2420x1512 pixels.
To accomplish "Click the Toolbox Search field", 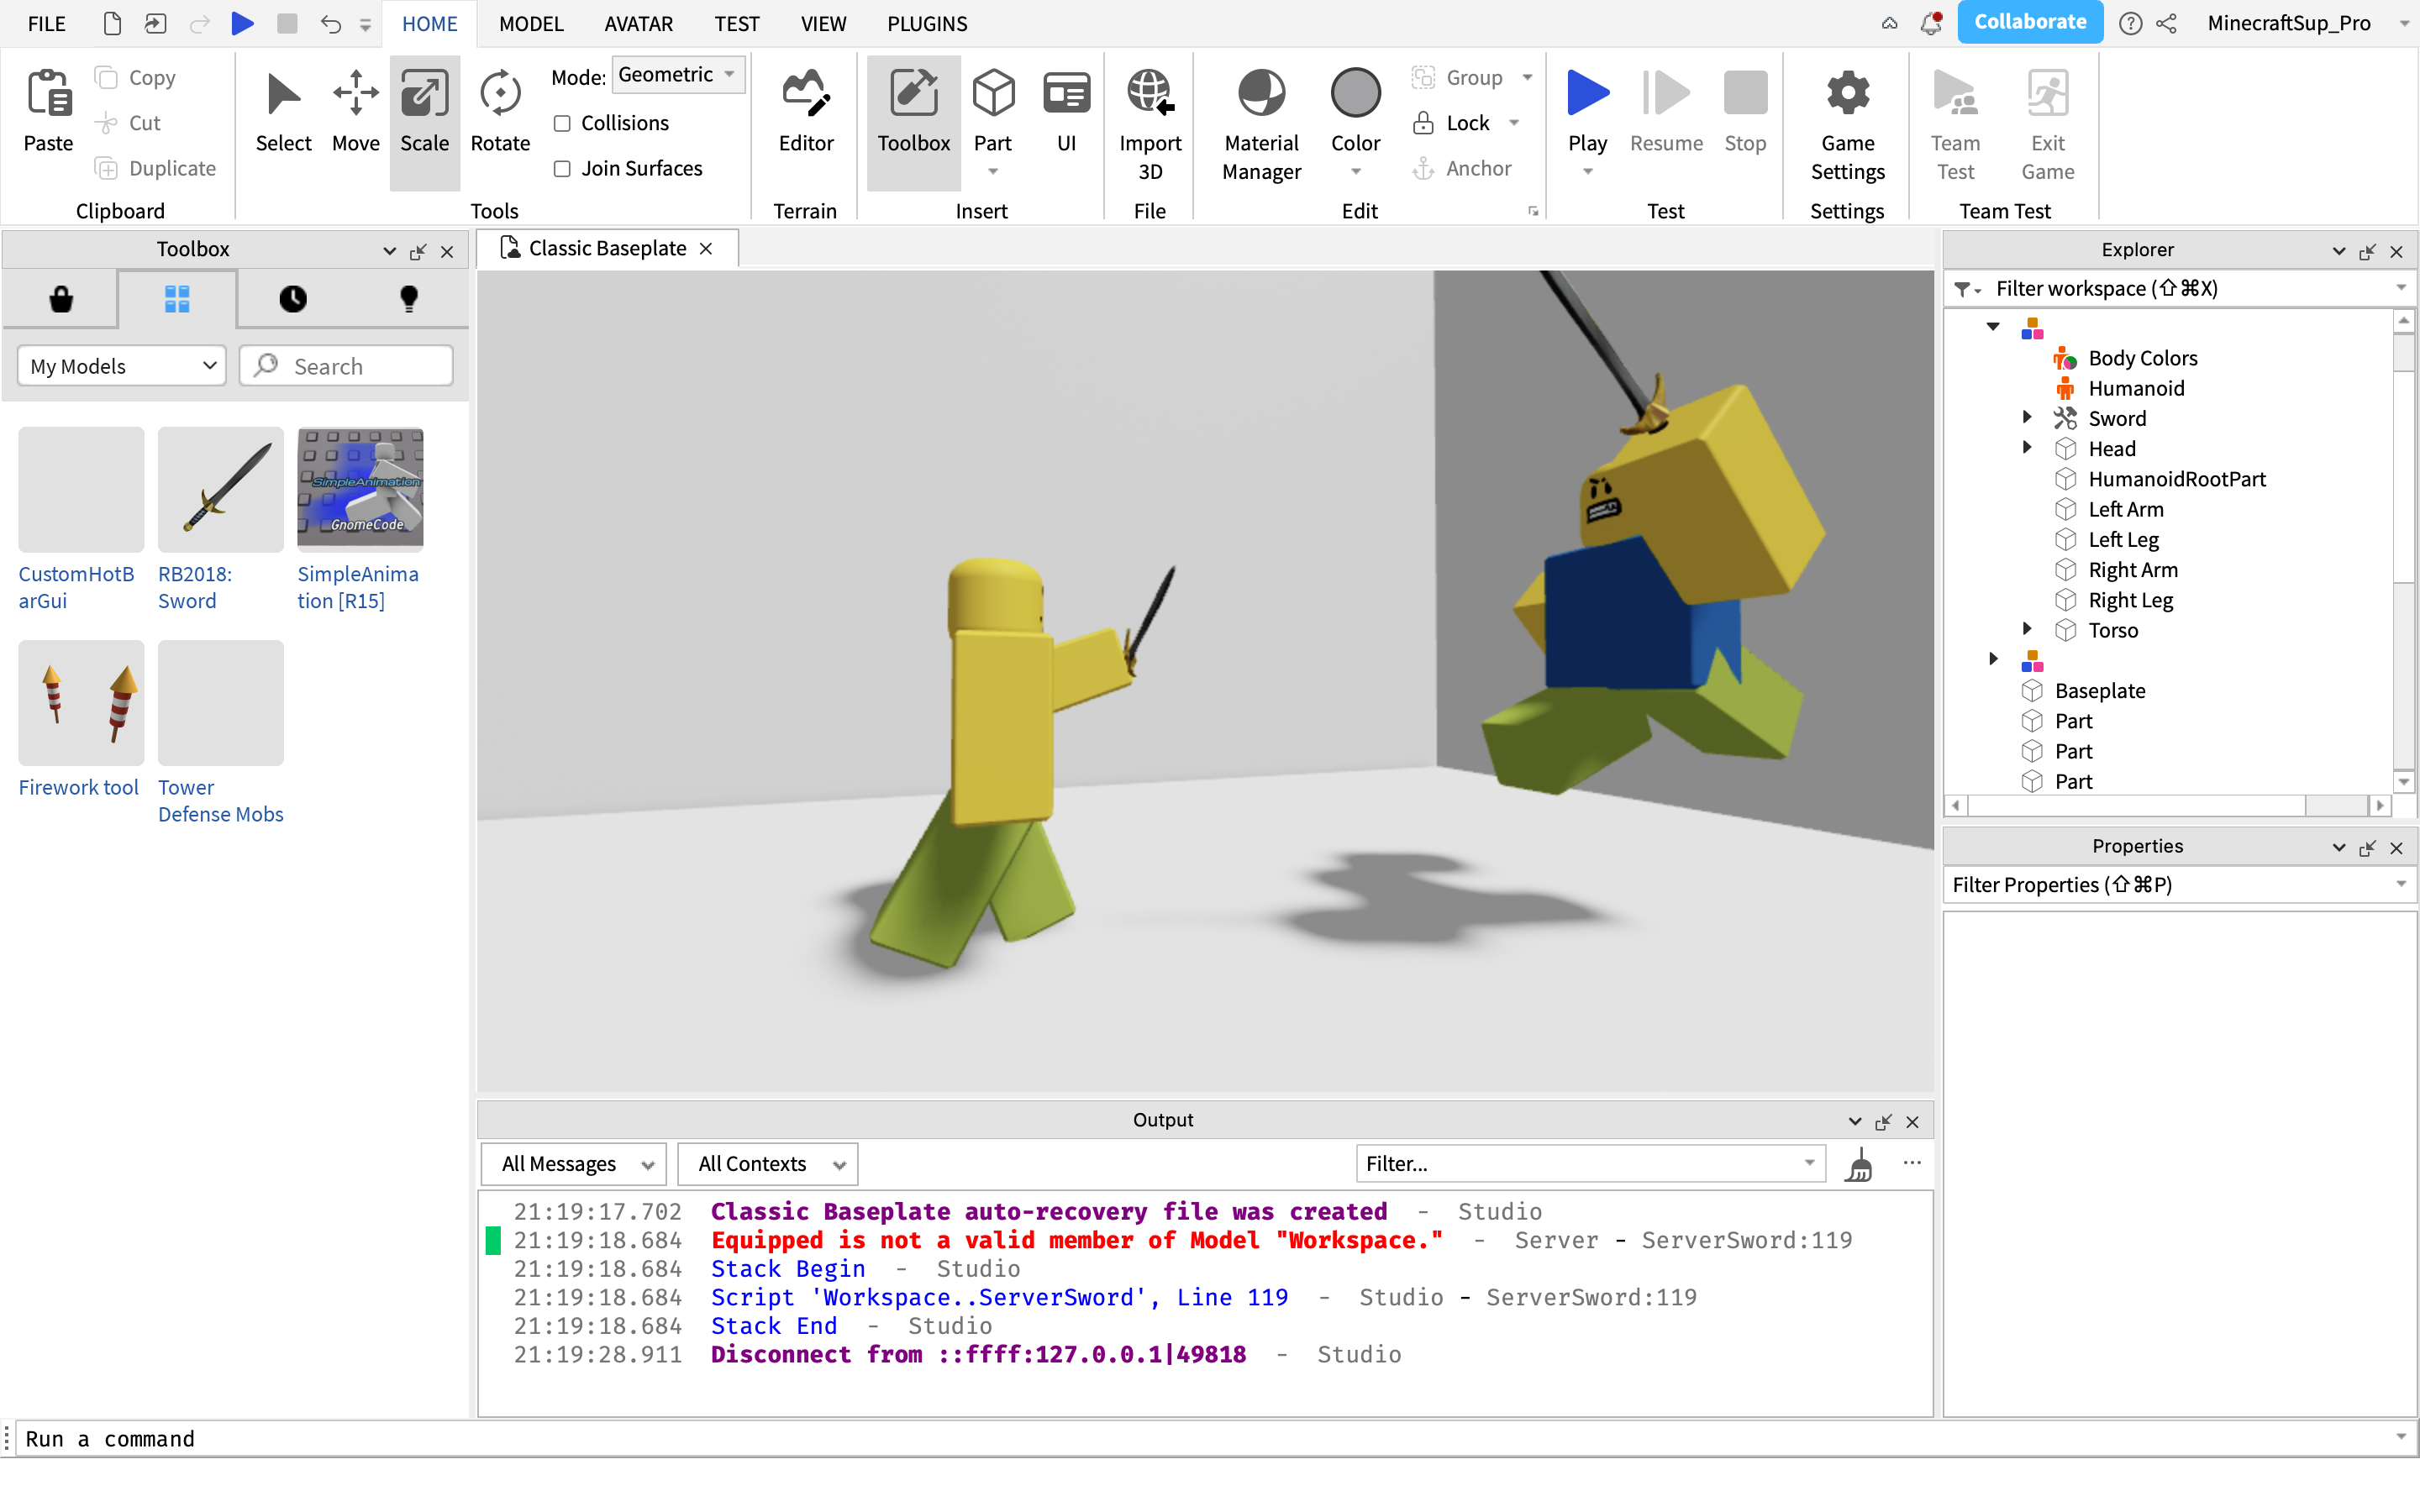I will click(346, 366).
